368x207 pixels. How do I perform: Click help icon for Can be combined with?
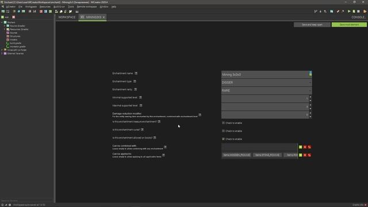165,147
